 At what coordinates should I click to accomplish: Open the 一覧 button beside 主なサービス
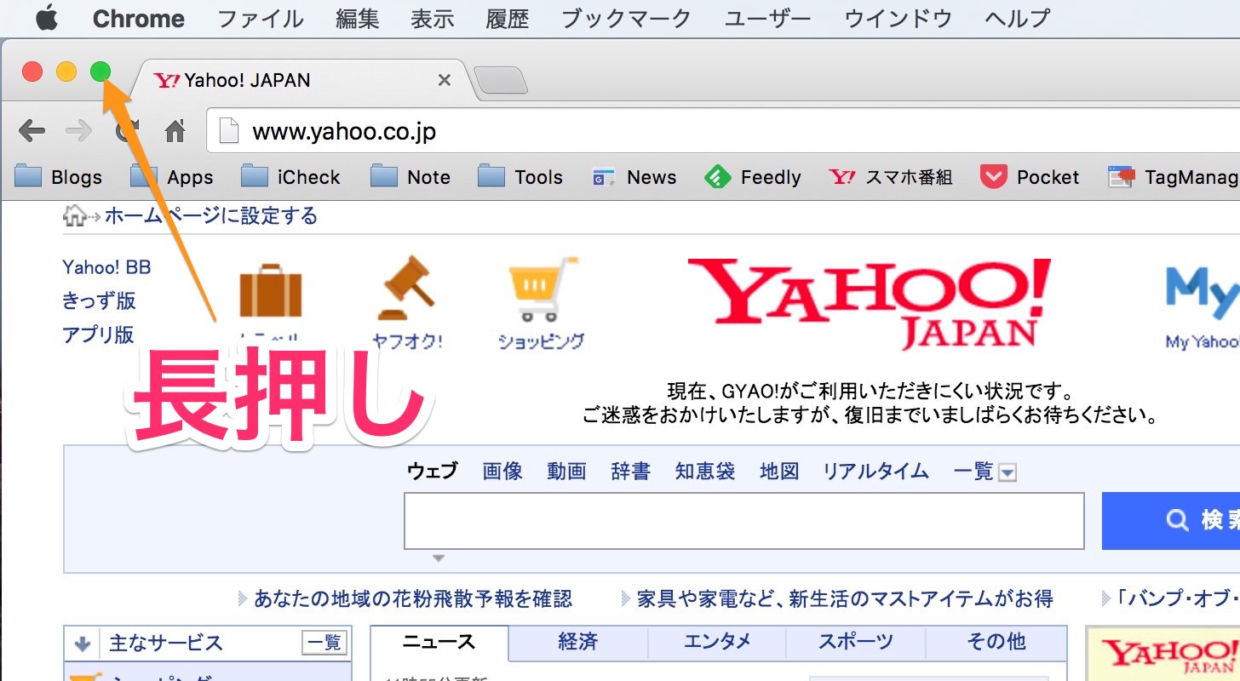[x=324, y=643]
